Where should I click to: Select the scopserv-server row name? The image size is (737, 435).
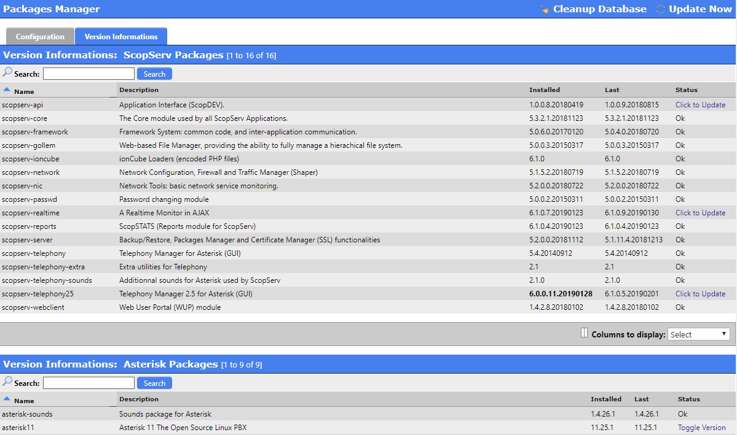pos(27,240)
